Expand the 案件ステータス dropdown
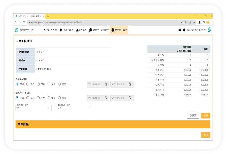The image size is (226, 154). click(x=34, y=108)
